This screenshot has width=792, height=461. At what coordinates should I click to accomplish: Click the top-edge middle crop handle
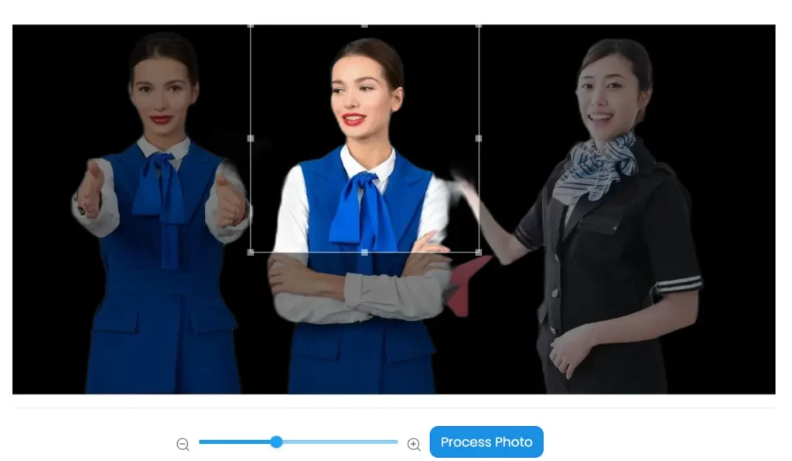pyautogui.click(x=365, y=26)
